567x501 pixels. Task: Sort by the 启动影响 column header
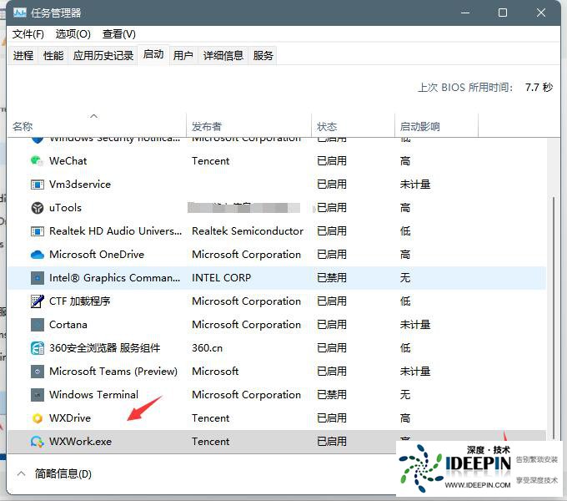point(419,127)
